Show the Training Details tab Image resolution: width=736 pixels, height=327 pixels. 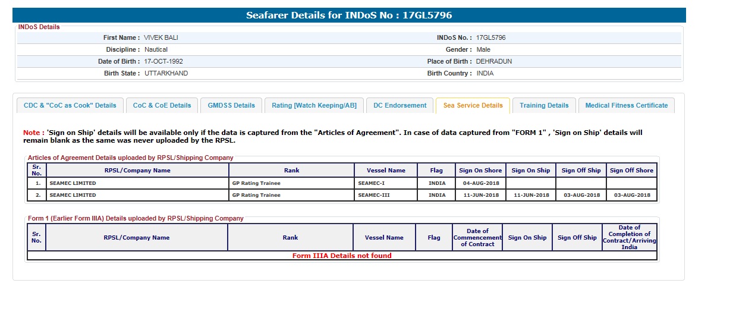(544, 105)
